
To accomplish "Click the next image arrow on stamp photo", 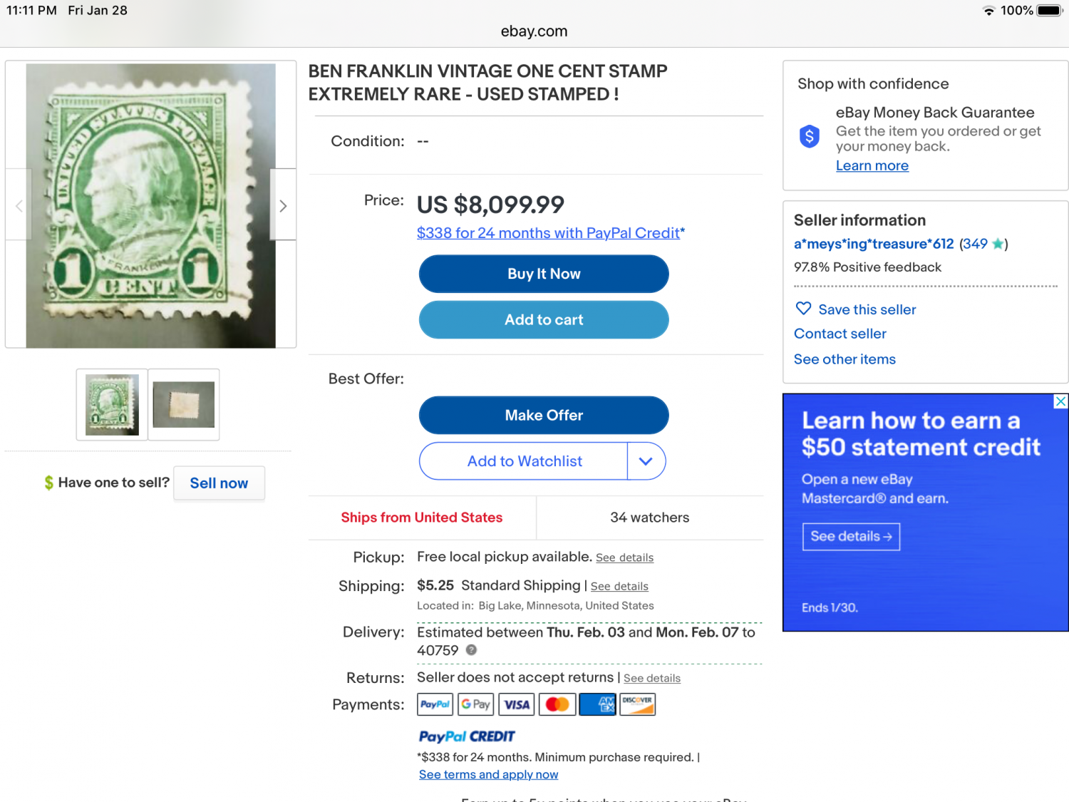I will [x=283, y=205].
